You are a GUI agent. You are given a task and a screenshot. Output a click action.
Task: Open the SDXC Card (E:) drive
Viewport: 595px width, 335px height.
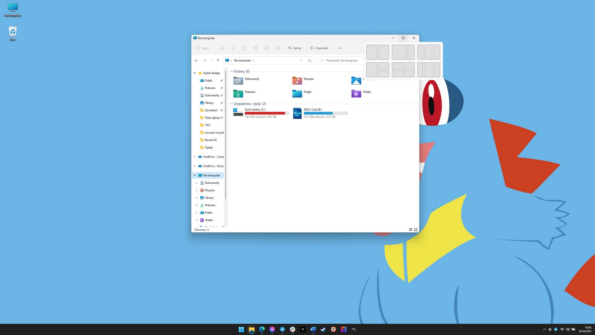(297, 113)
